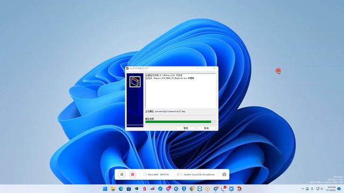Open the notification center badge
The width and height of the screenshot is (344, 193).
(x=339, y=189)
